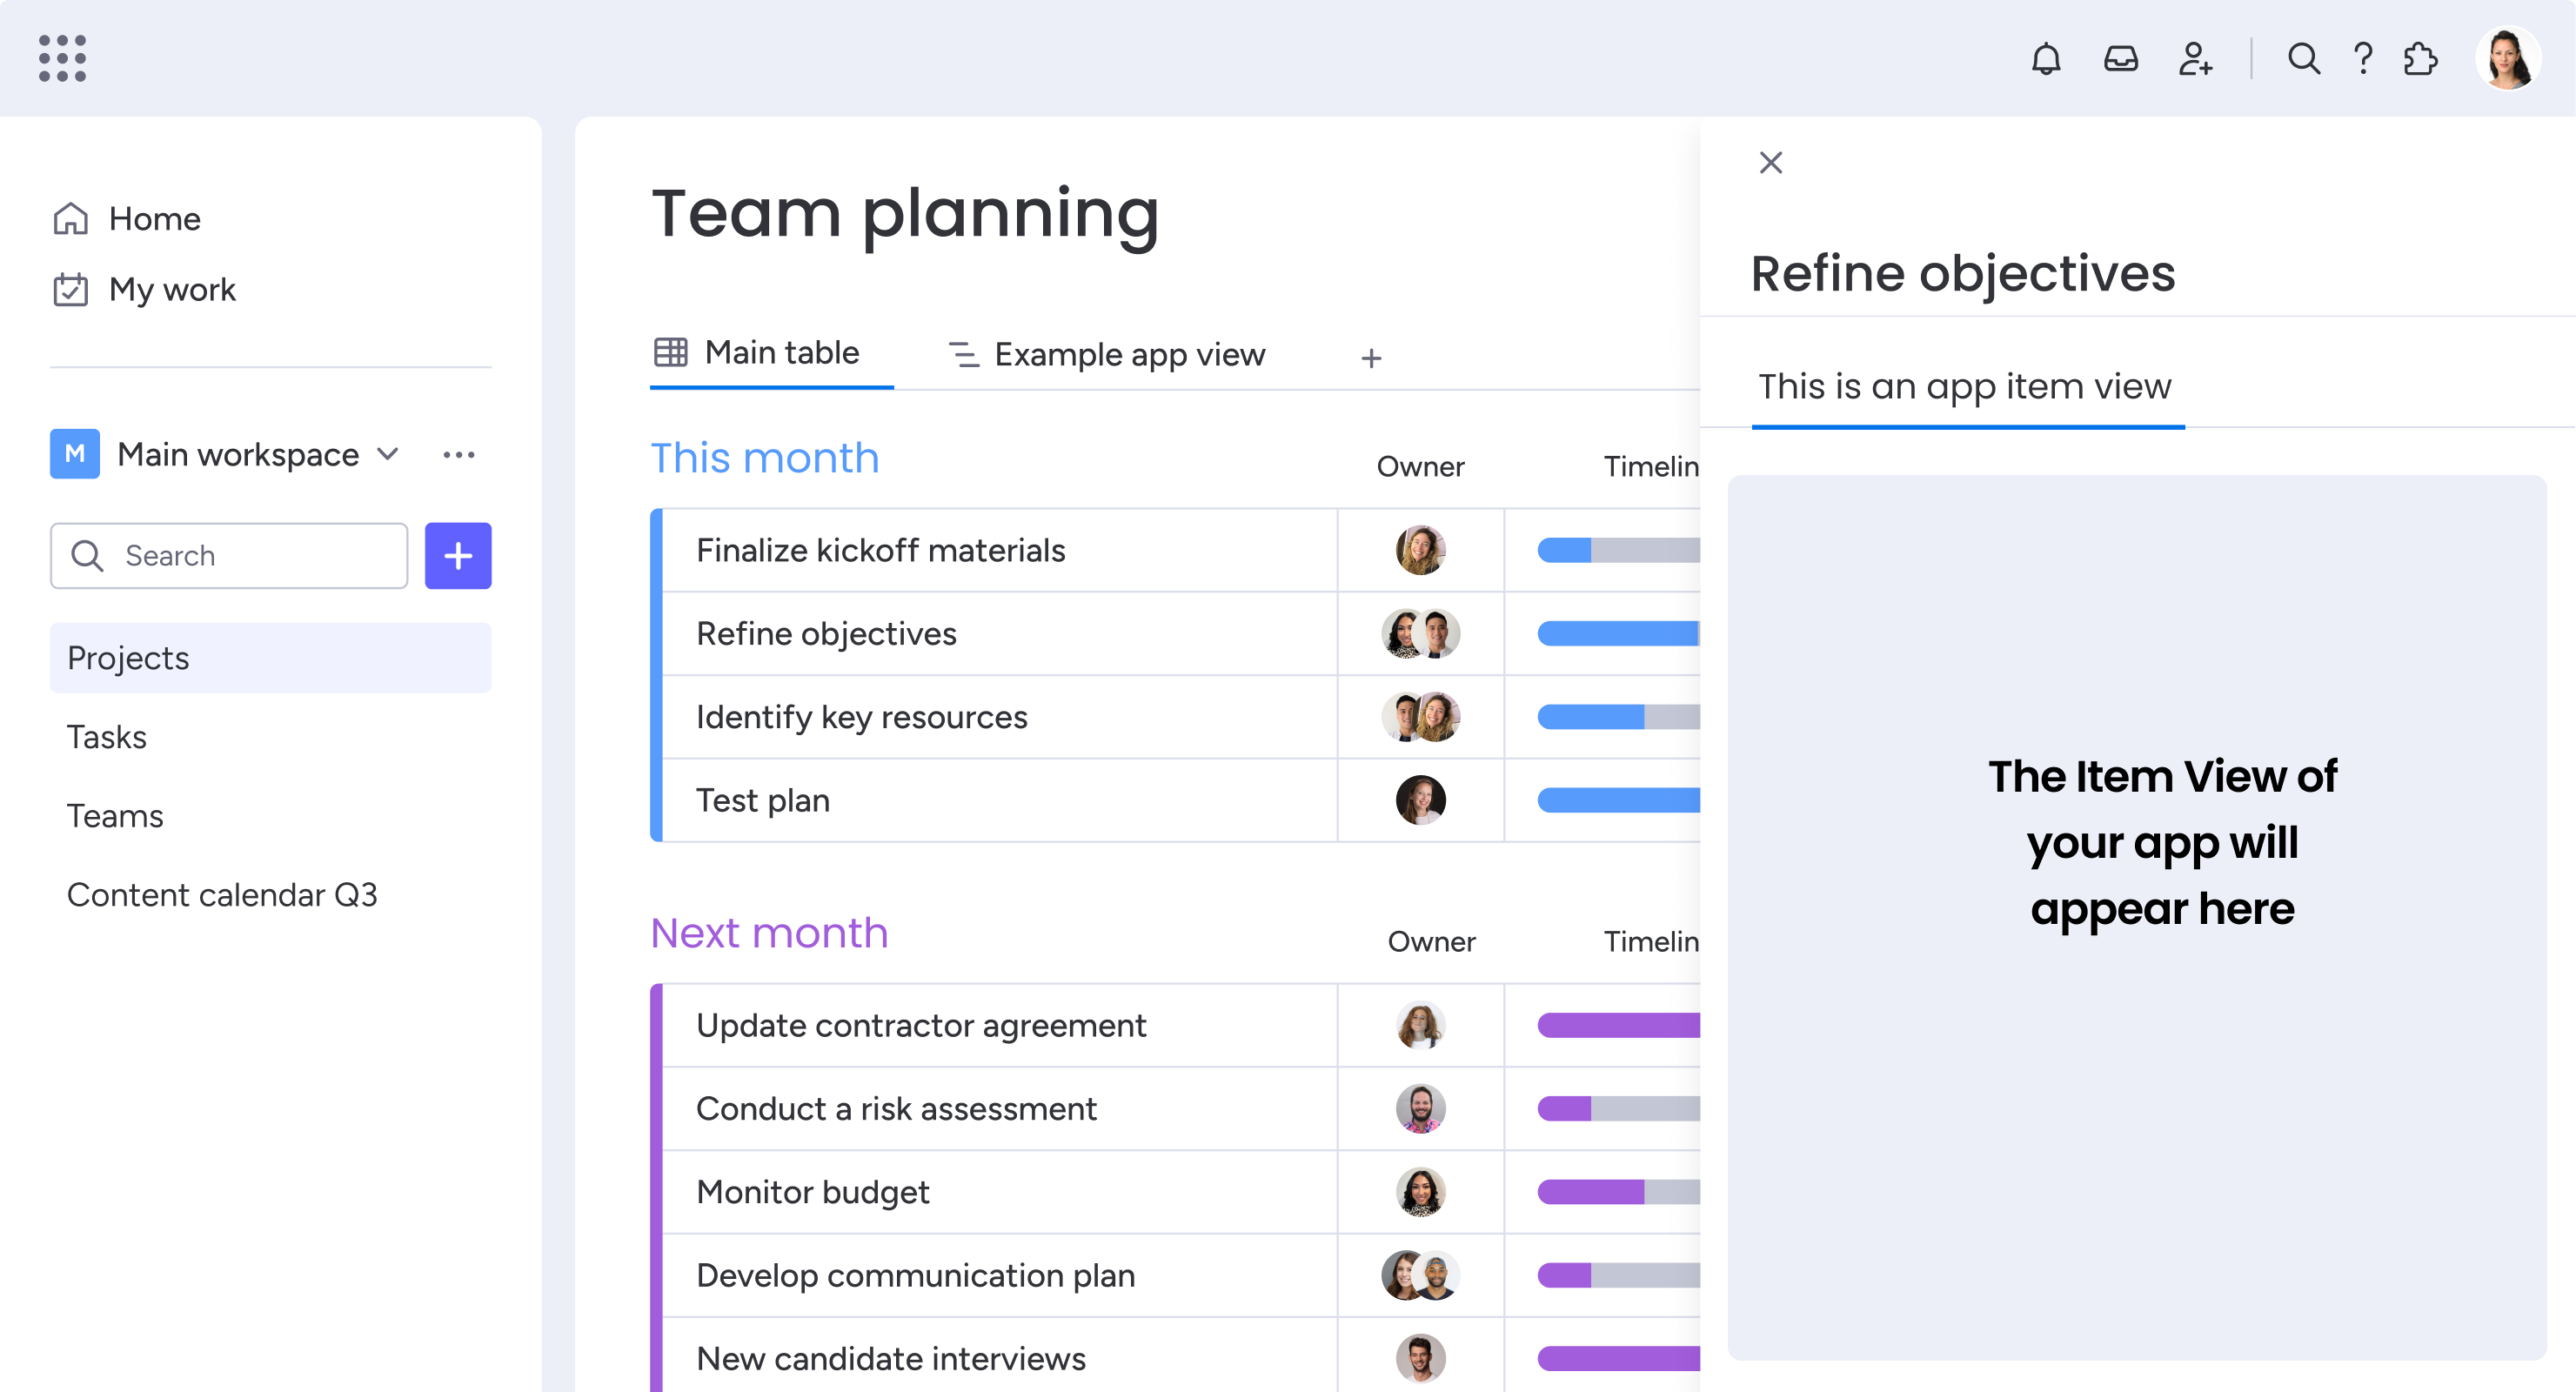Click the invite members icon

click(2195, 59)
